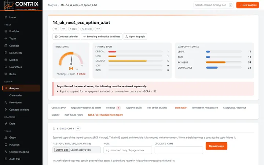The image size is (264, 165).
Task: Click the Findings count badge 7
Action: (118, 108)
